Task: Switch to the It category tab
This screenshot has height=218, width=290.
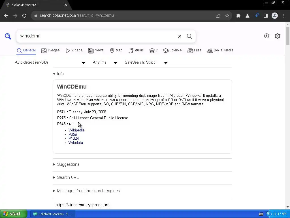Action: point(153,51)
